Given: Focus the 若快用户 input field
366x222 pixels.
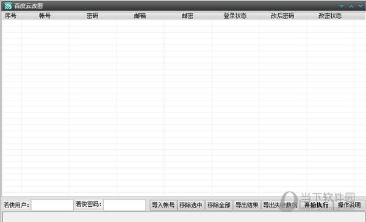Looking at the screenshot, I should click(x=52, y=205).
